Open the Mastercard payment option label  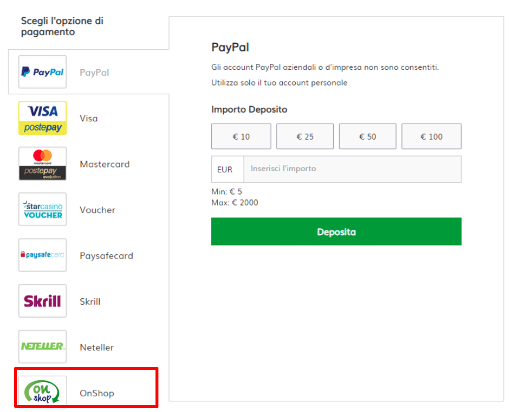click(104, 164)
